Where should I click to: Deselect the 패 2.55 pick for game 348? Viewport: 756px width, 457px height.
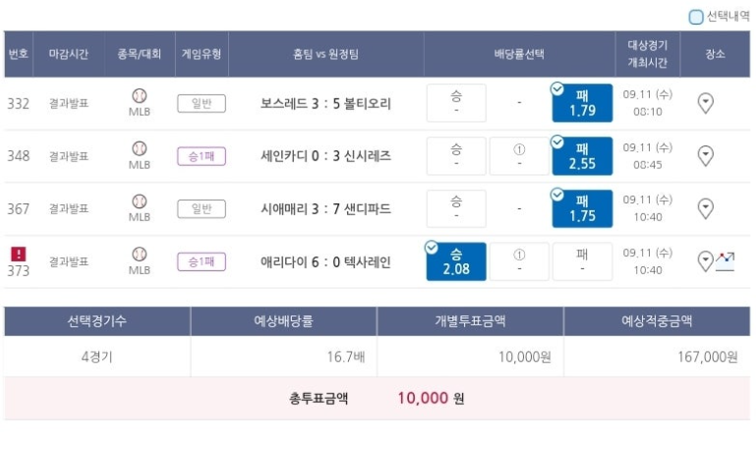coord(582,155)
